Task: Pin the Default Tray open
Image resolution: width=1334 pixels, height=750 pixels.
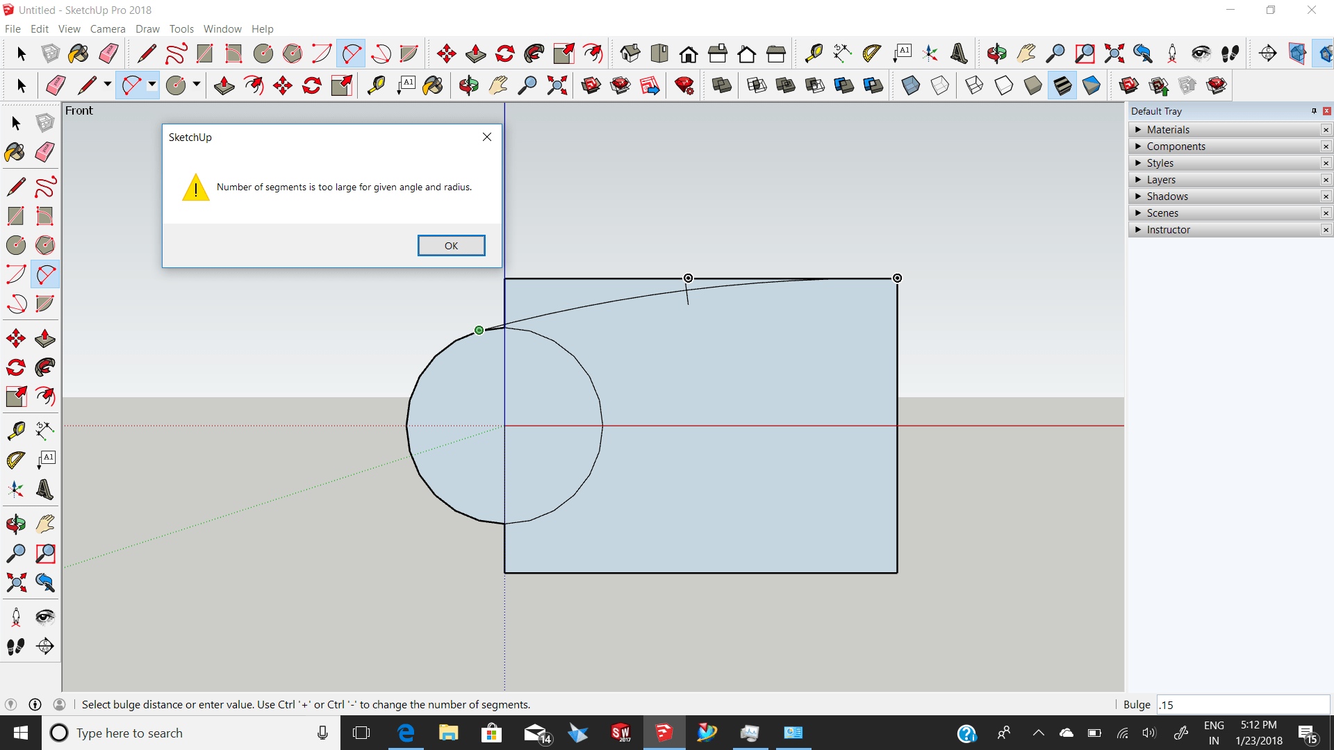Action: tap(1313, 111)
